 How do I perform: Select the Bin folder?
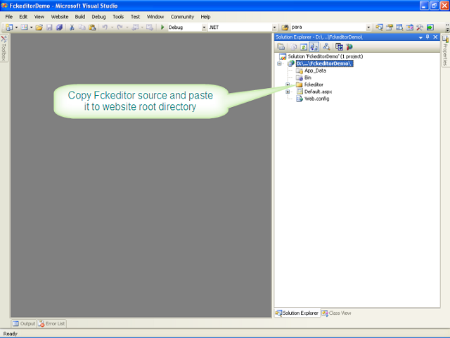308,77
